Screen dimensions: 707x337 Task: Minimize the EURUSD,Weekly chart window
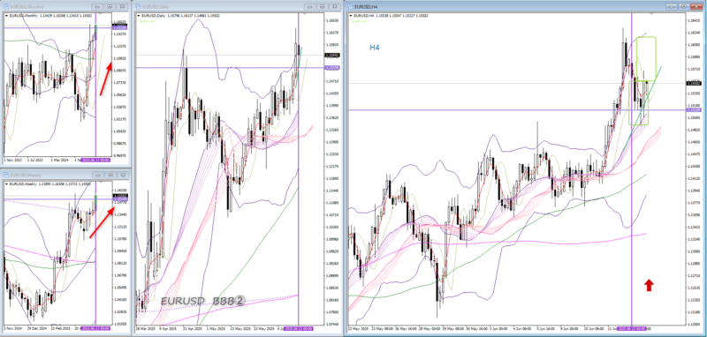pos(97,175)
